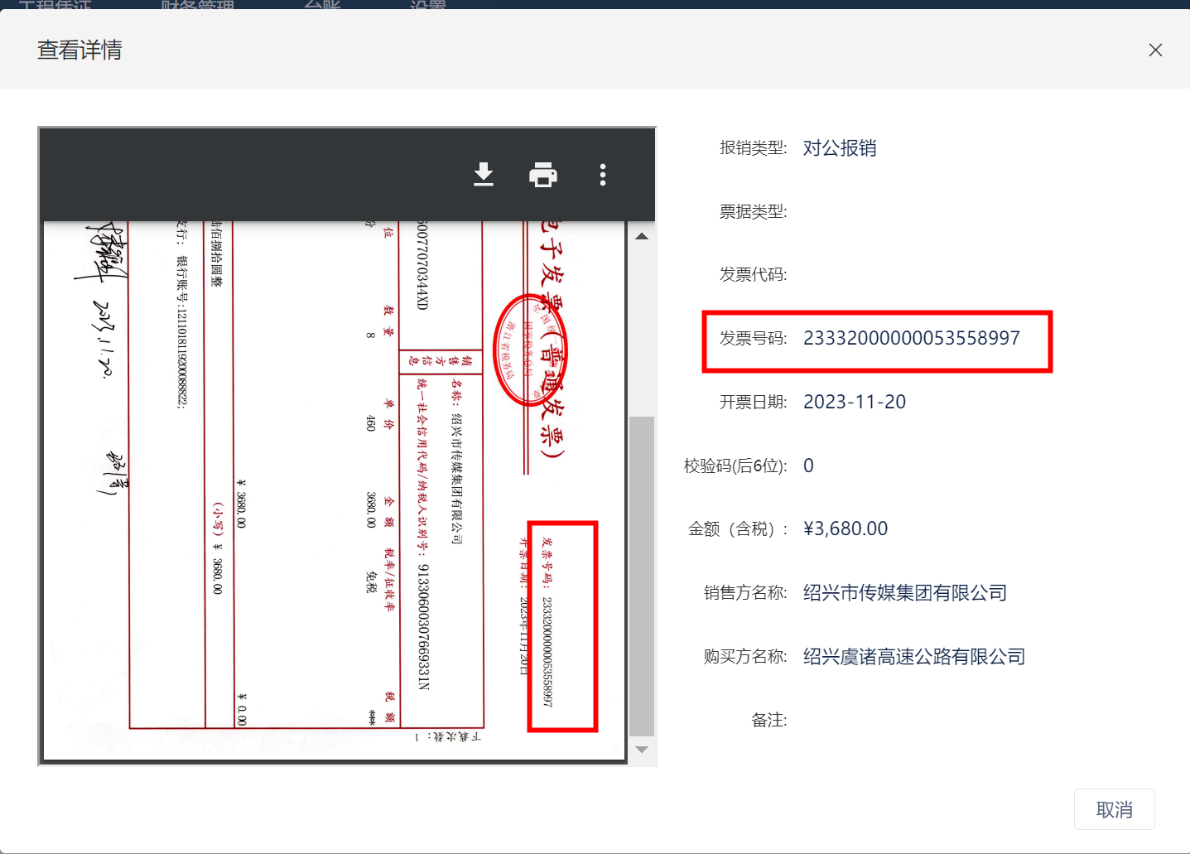Click the 发票号码 field label

pyautogui.click(x=753, y=338)
